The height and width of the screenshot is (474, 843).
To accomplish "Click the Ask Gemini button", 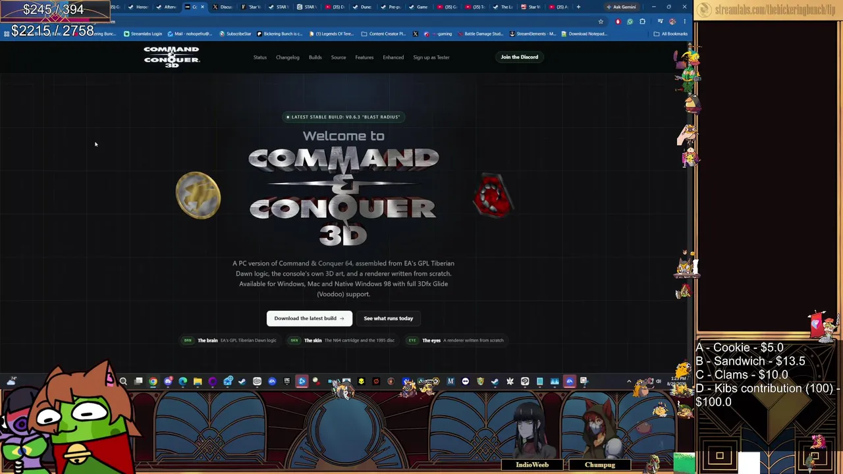I will [621, 7].
